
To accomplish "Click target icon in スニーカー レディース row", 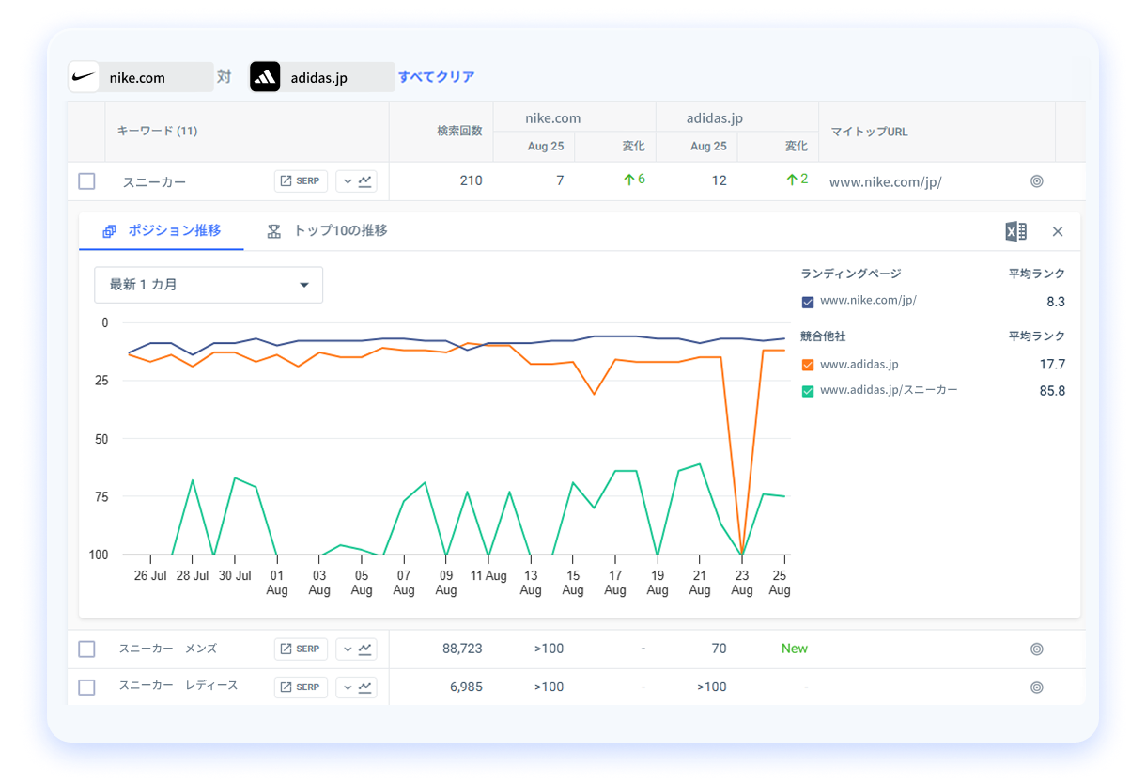I will [x=1037, y=687].
